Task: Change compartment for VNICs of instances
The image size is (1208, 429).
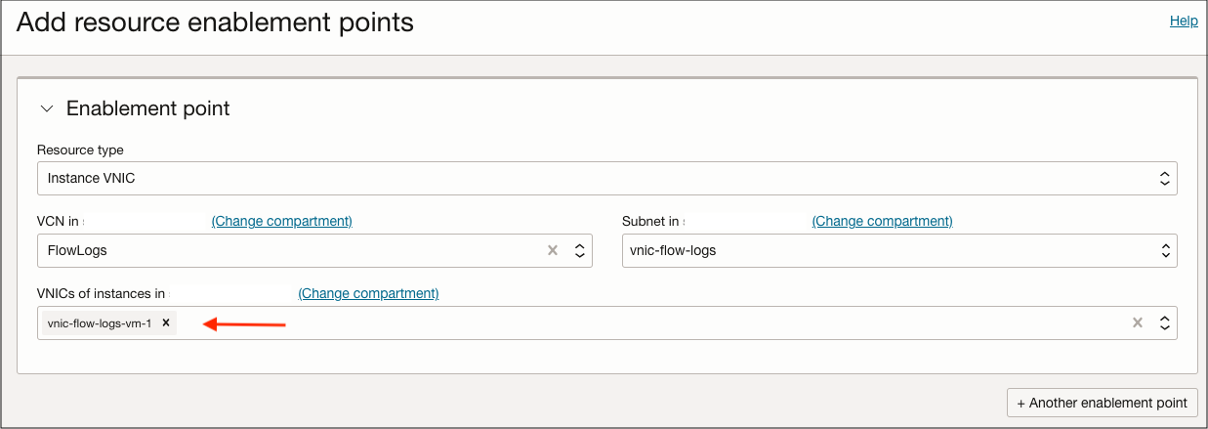Action: click(x=368, y=293)
